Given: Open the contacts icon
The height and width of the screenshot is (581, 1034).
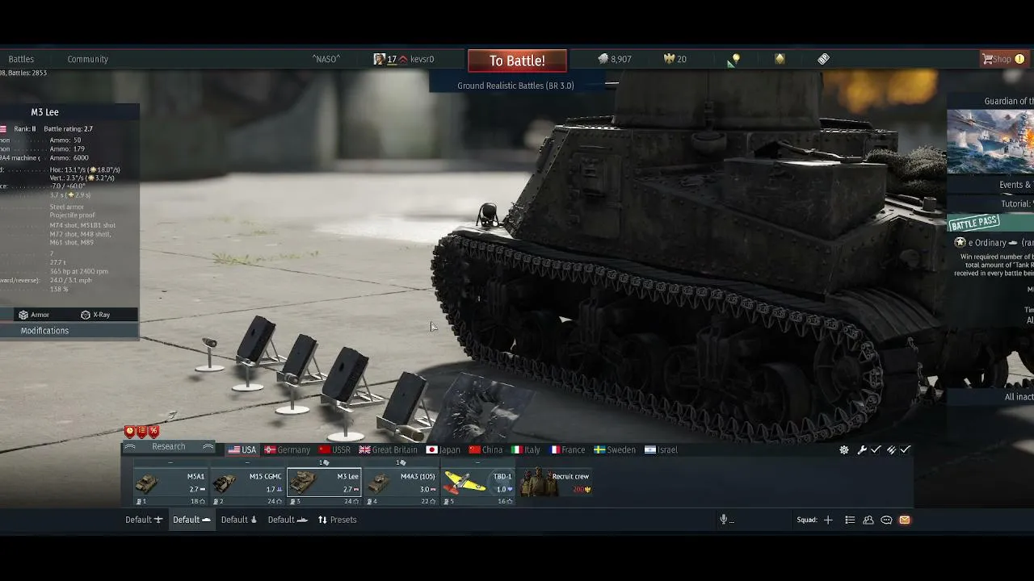Looking at the screenshot, I should 868,520.
